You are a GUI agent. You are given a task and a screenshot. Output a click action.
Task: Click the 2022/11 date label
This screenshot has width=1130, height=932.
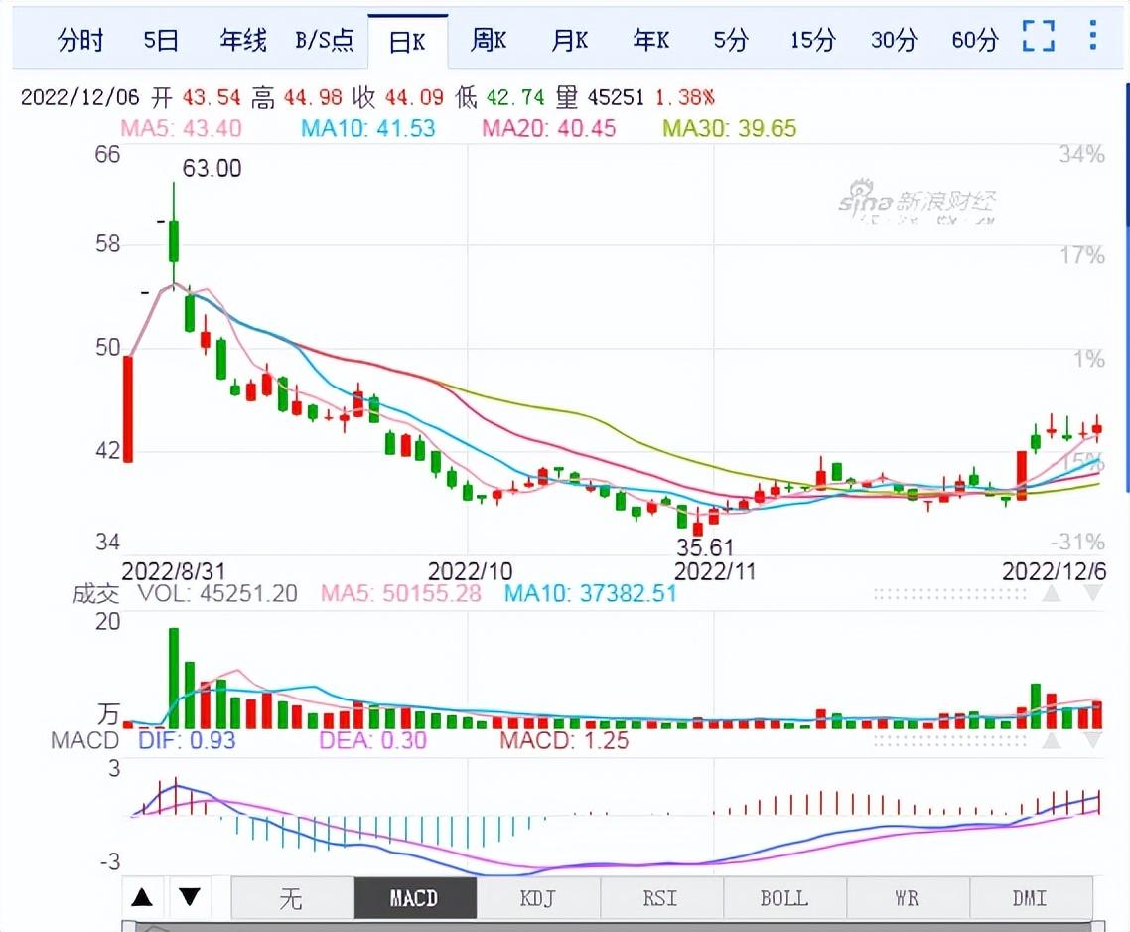pos(715,571)
